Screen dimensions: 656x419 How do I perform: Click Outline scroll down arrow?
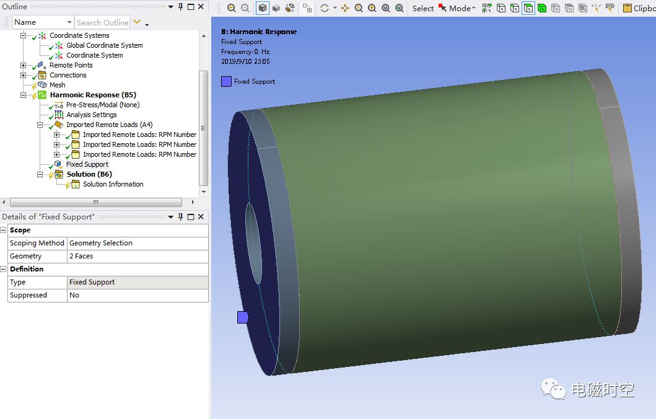[x=204, y=192]
